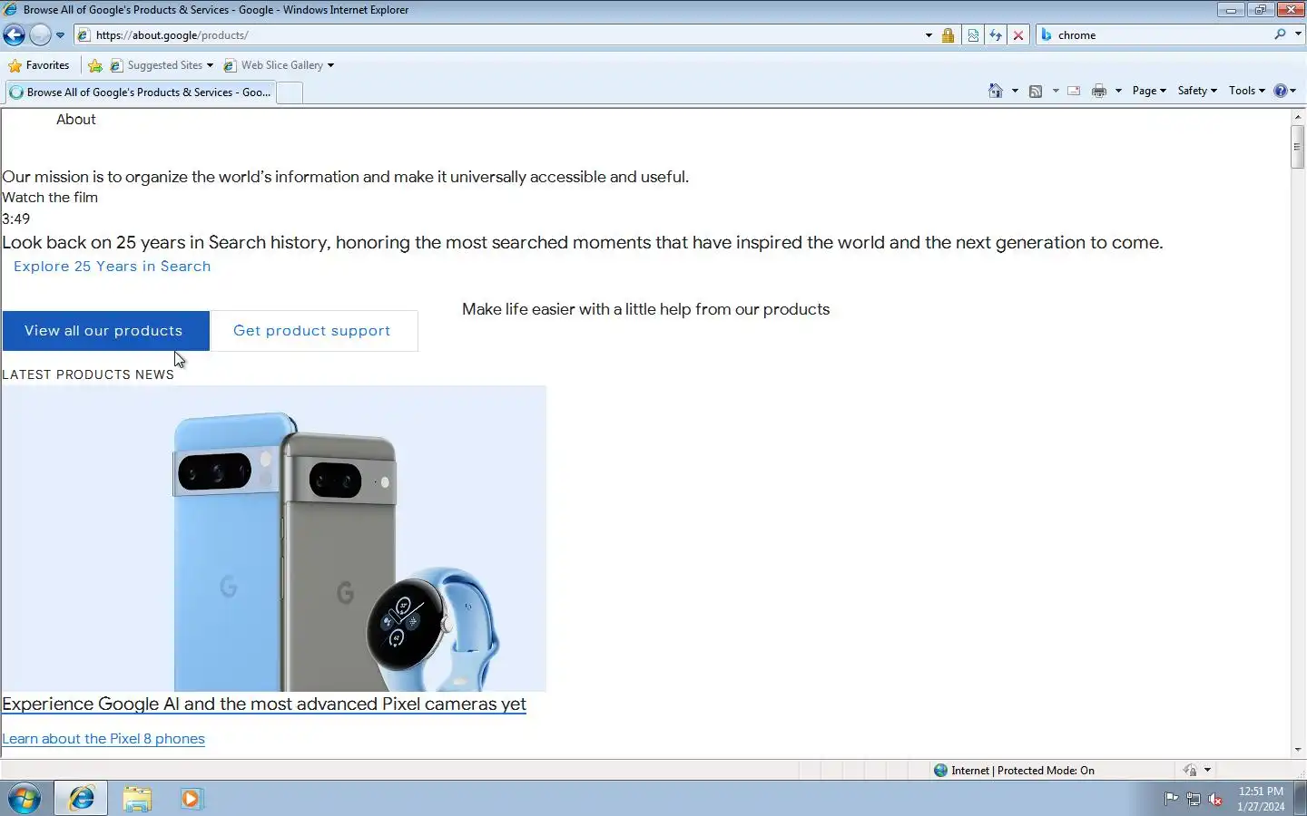Select the Browse All of Google's Products tab

[x=140, y=92]
